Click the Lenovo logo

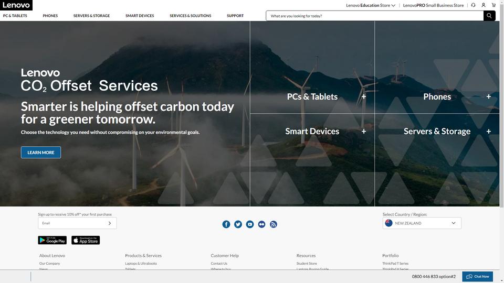click(x=16, y=5)
